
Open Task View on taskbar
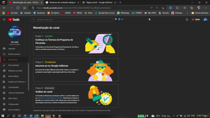19,116
